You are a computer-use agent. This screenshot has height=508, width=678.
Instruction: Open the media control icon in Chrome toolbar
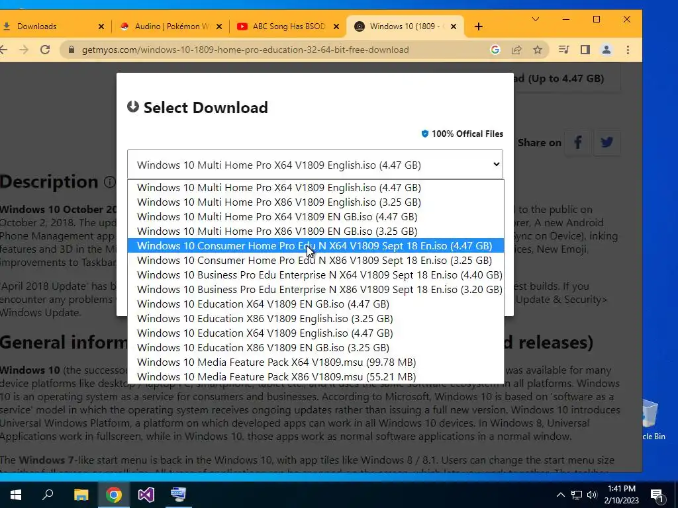pyautogui.click(x=563, y=50)
